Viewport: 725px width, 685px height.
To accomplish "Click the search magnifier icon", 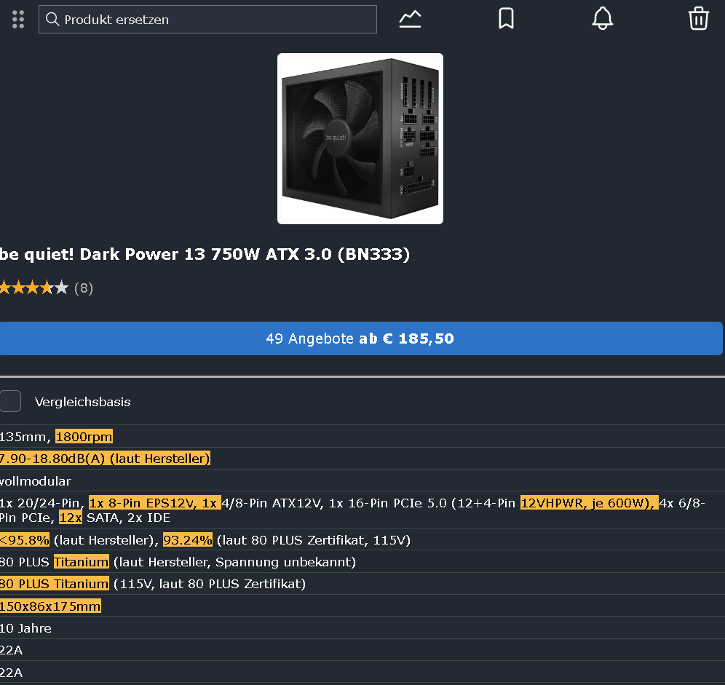I will pos(52,20).
